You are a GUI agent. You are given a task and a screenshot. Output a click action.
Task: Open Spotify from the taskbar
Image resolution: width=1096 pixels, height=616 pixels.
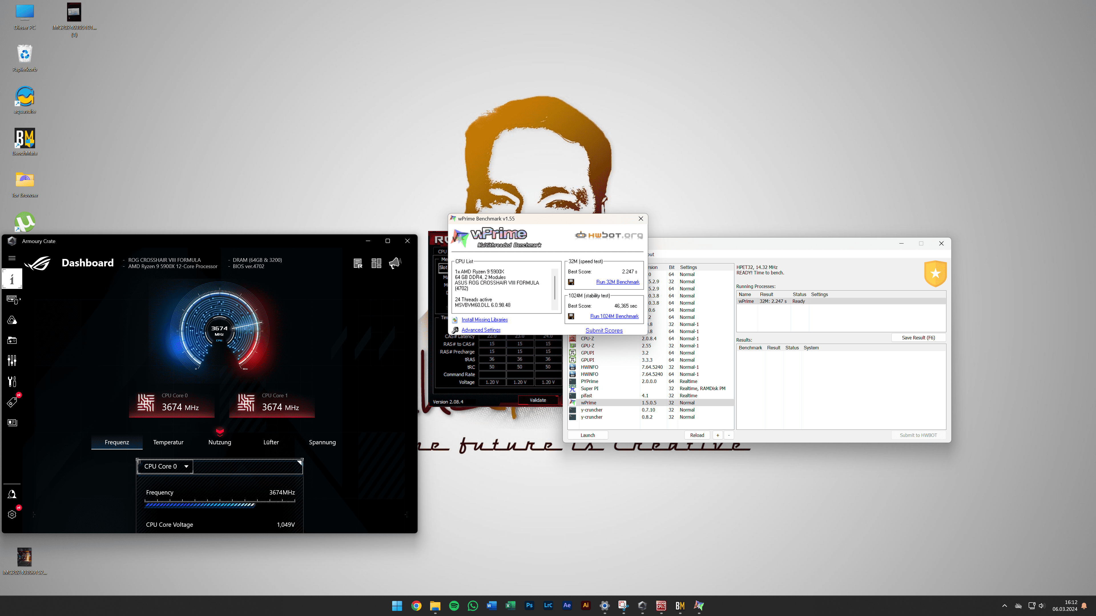[x=454, y=606]
